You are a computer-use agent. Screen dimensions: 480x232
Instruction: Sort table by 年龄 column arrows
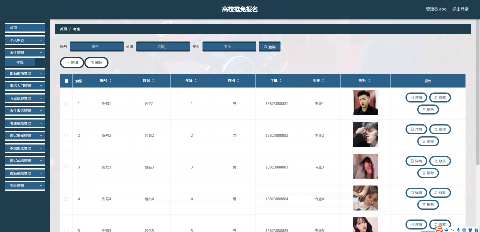click(195, 80)
